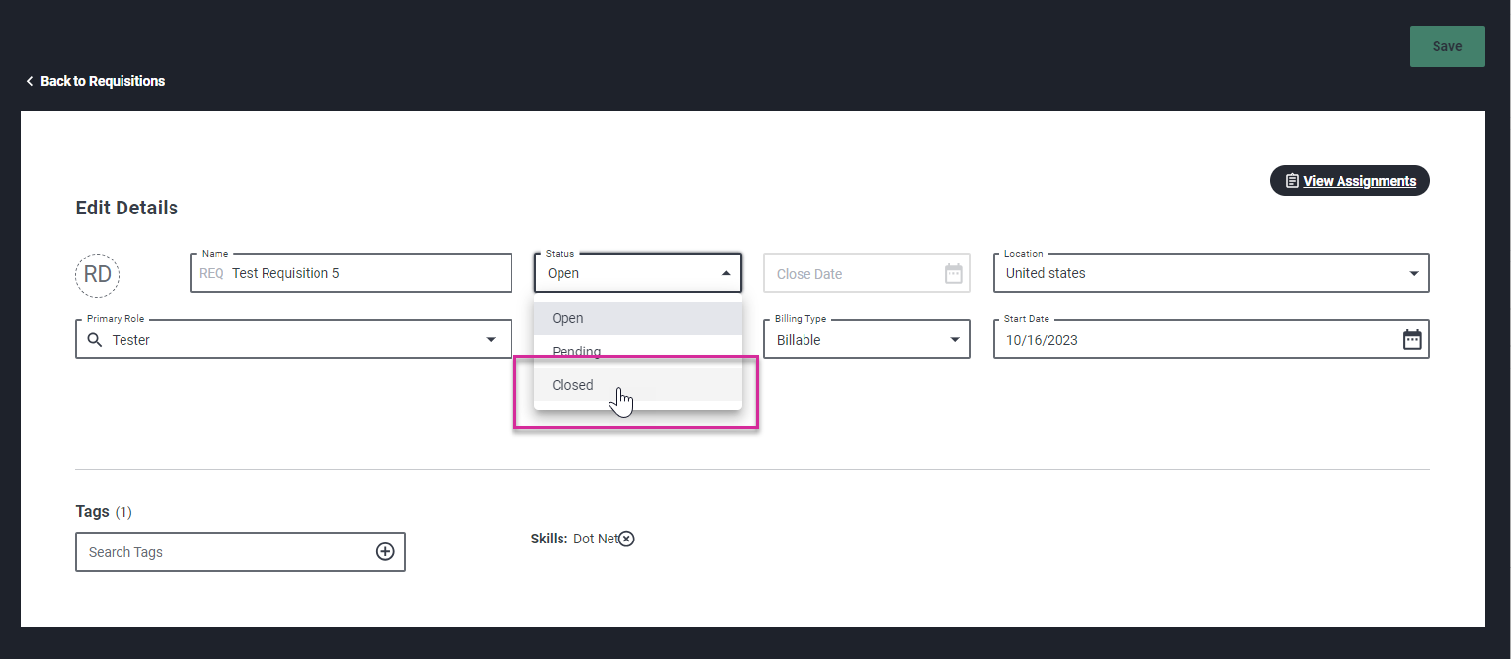This screenshot has width=1511, height=659.
Task: Choose Closed in the status list
Action: (x=638, y=385)
